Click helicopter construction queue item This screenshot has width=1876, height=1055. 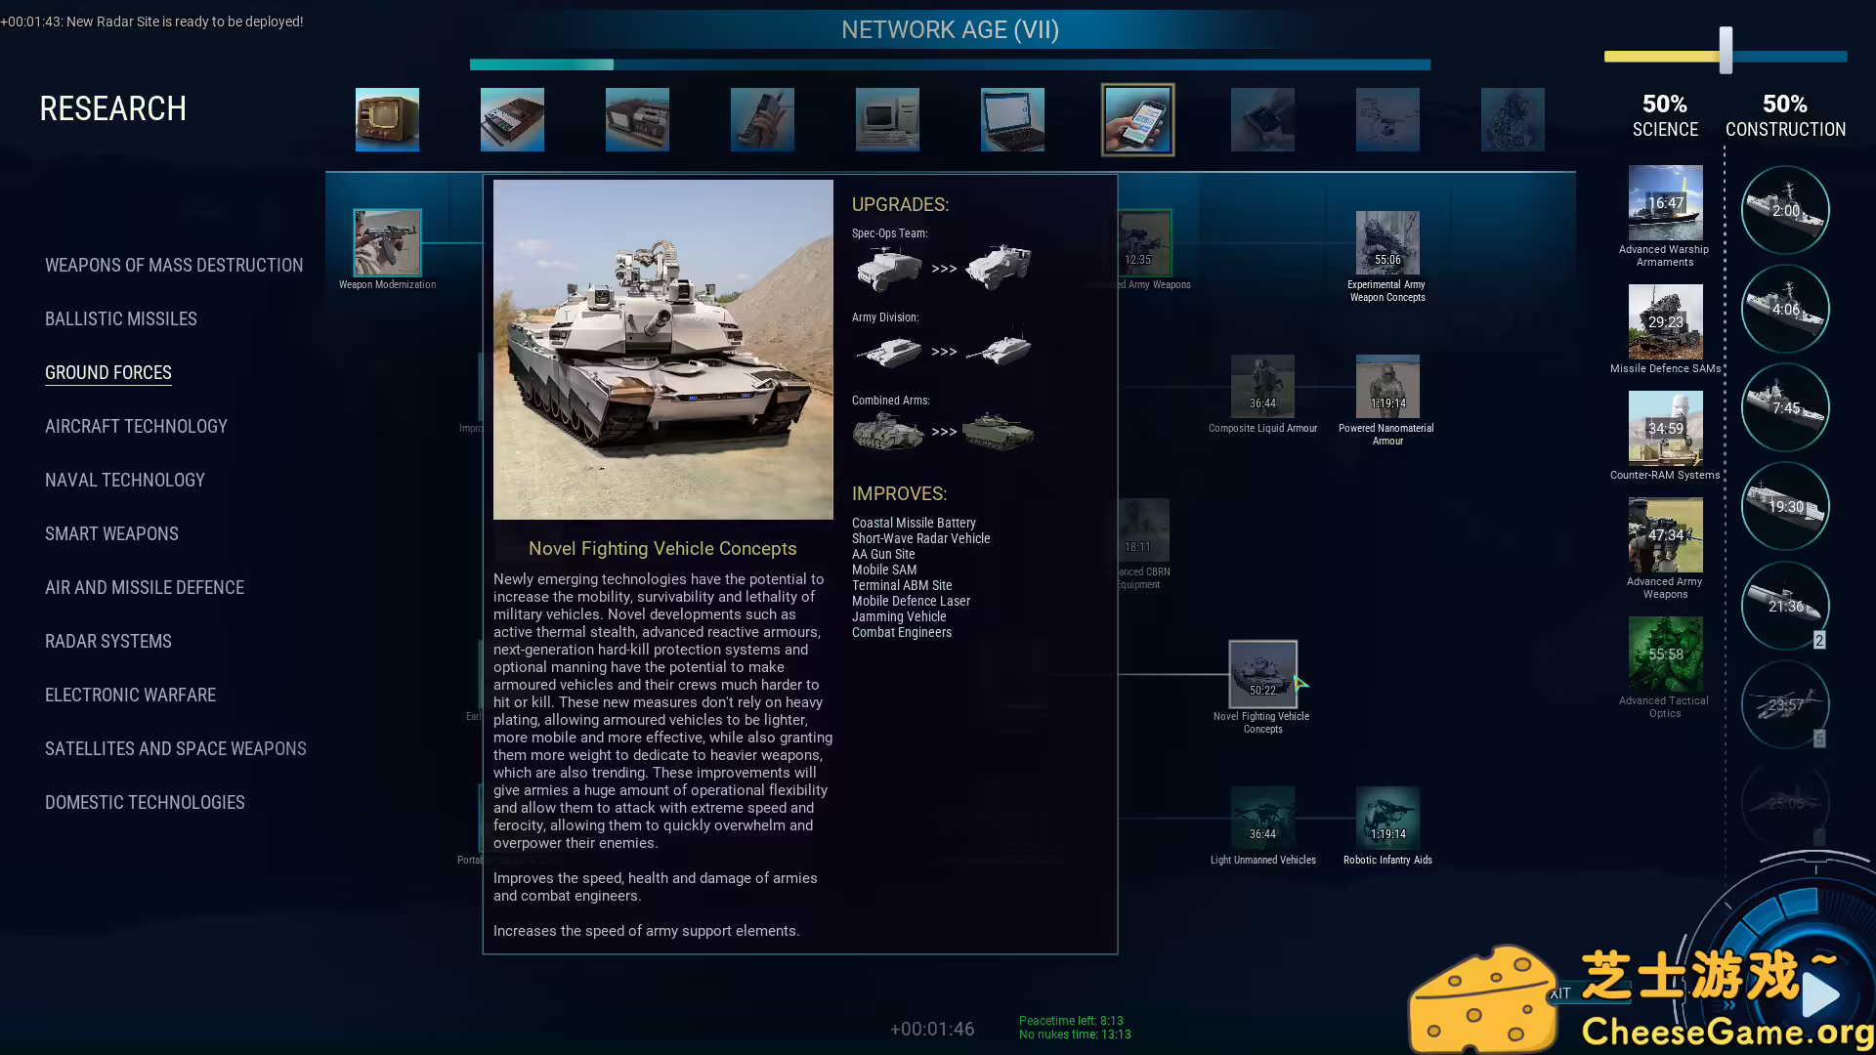[x=1785, y=704]
